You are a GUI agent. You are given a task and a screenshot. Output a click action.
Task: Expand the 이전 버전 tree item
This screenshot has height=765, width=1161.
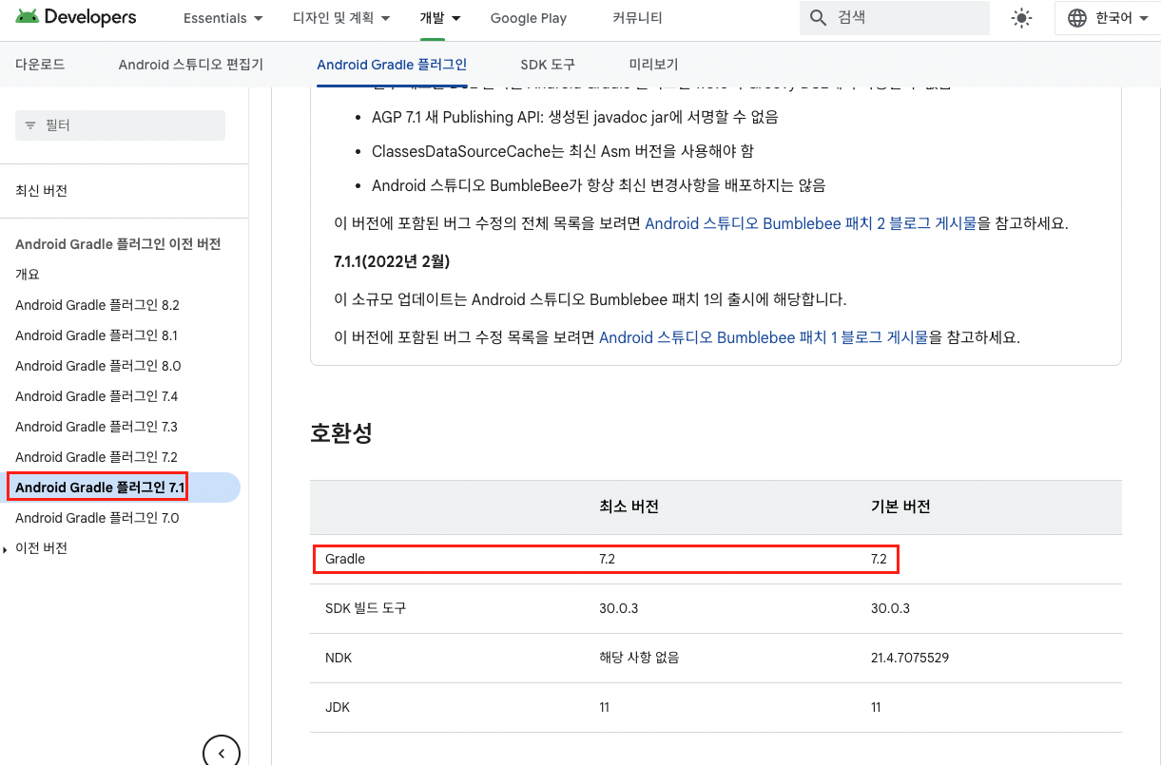click(x=7, y=548)
